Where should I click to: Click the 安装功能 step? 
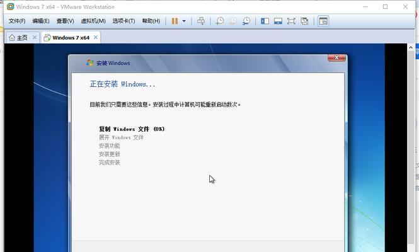pos(109,146)
